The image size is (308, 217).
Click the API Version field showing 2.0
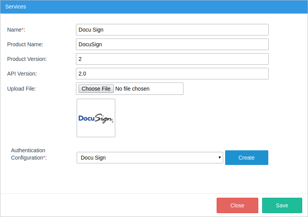coord(172,74)
